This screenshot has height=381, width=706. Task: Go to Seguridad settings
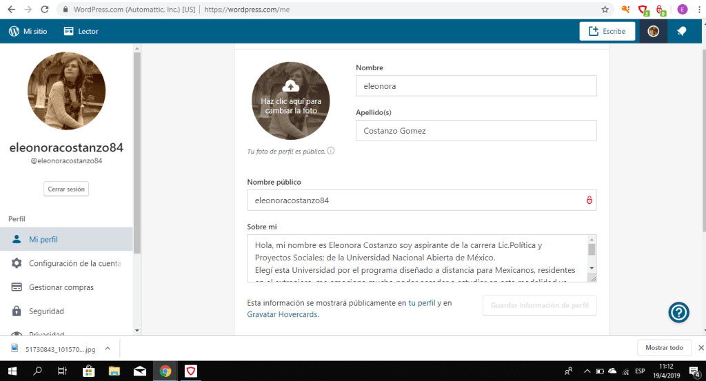click(46, 311)
